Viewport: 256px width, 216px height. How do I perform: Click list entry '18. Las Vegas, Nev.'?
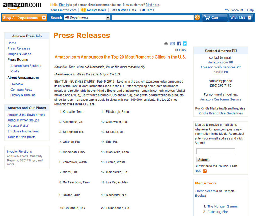pyautogui.click(x=115, y=182)
